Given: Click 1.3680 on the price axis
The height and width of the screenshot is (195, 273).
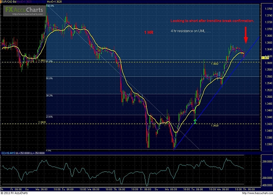Looking at the screenshot, I should pyautogui.click(x=269, y=36).
